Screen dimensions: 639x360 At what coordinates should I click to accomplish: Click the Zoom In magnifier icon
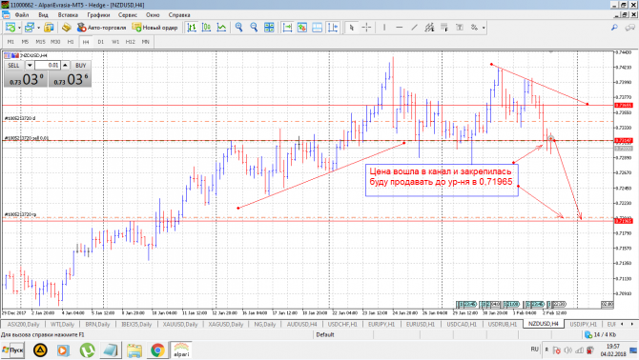click(x=239, y=28)
